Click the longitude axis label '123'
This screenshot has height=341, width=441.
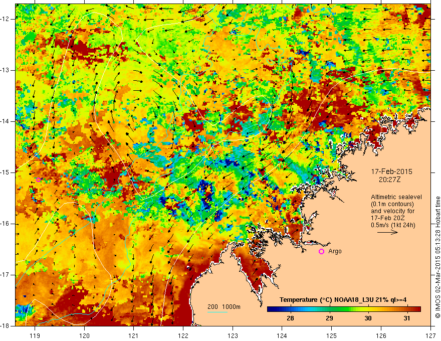coord(233,335)
